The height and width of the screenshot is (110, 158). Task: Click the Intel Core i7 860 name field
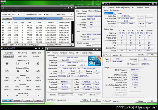72,57
